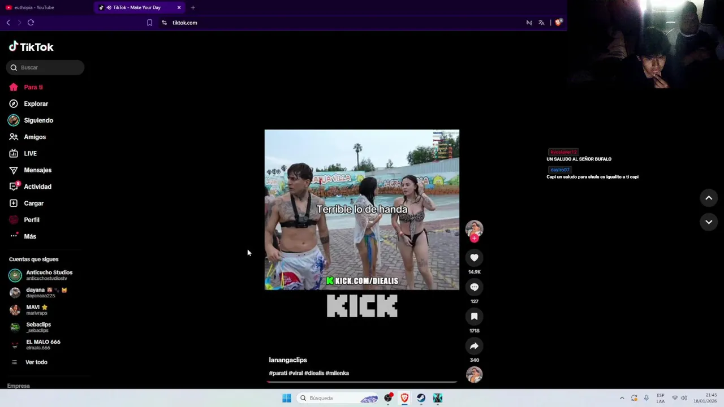724x407 pixels.
Task: Open Actividad notifications
Action: (x=30, y=187)
